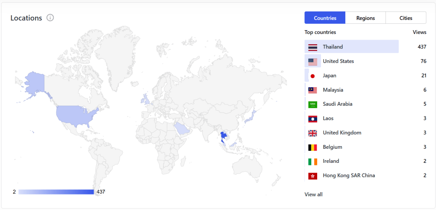This screenshot has width=436, height=210.
Task: Click the Saudi Arabia flag icon
Action: [x=313, y=104]
